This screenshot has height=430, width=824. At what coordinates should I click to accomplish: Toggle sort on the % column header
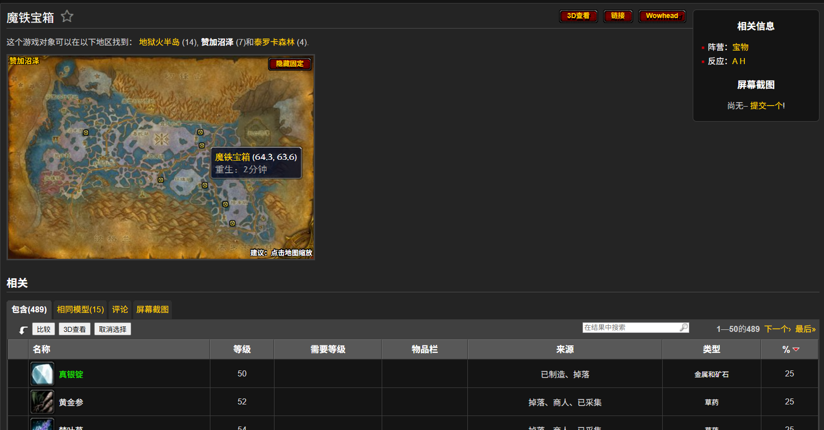click(790, 349)
